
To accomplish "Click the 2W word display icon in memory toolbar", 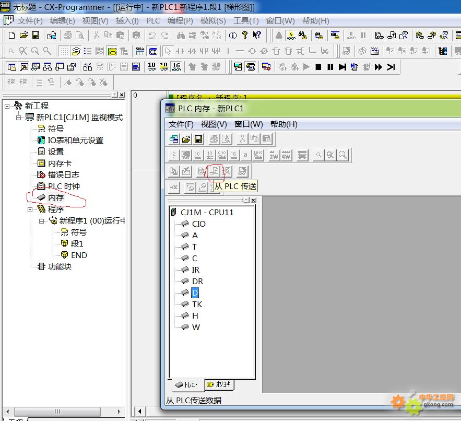I will click(x=274, y=155).
